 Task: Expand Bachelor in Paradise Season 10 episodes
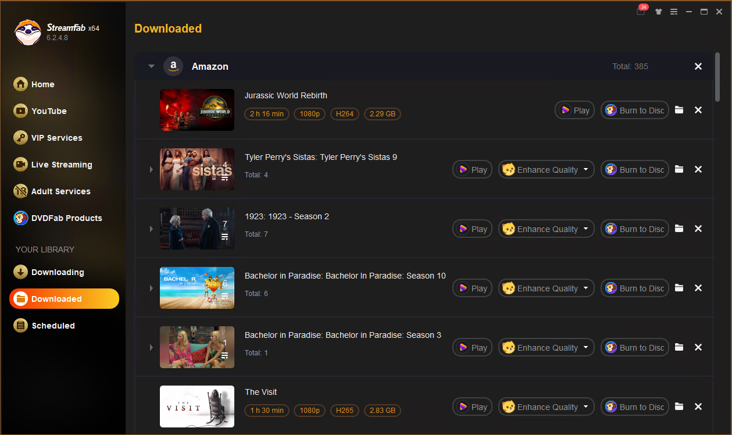pyautogui.click(x=151, y=288)
